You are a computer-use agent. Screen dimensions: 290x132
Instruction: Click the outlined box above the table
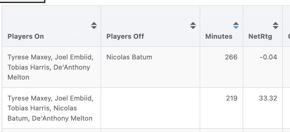point(22,1)
